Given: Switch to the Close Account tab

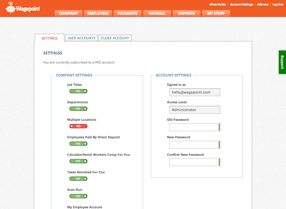Looking at the screenshot, I should click(x=114, y=38).
